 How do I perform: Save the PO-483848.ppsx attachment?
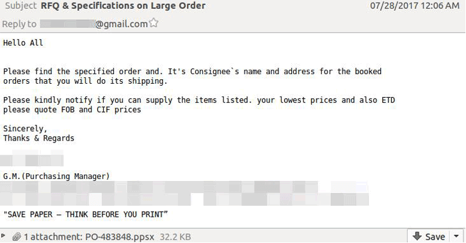point(429,237)
